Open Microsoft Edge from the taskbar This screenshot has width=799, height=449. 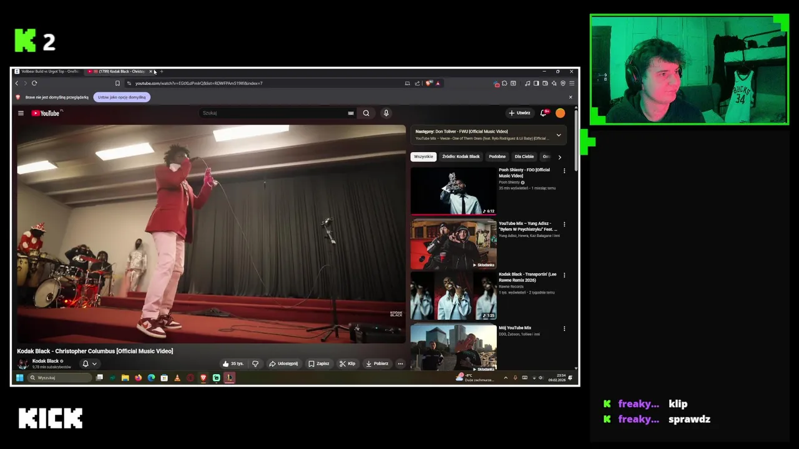151,377
